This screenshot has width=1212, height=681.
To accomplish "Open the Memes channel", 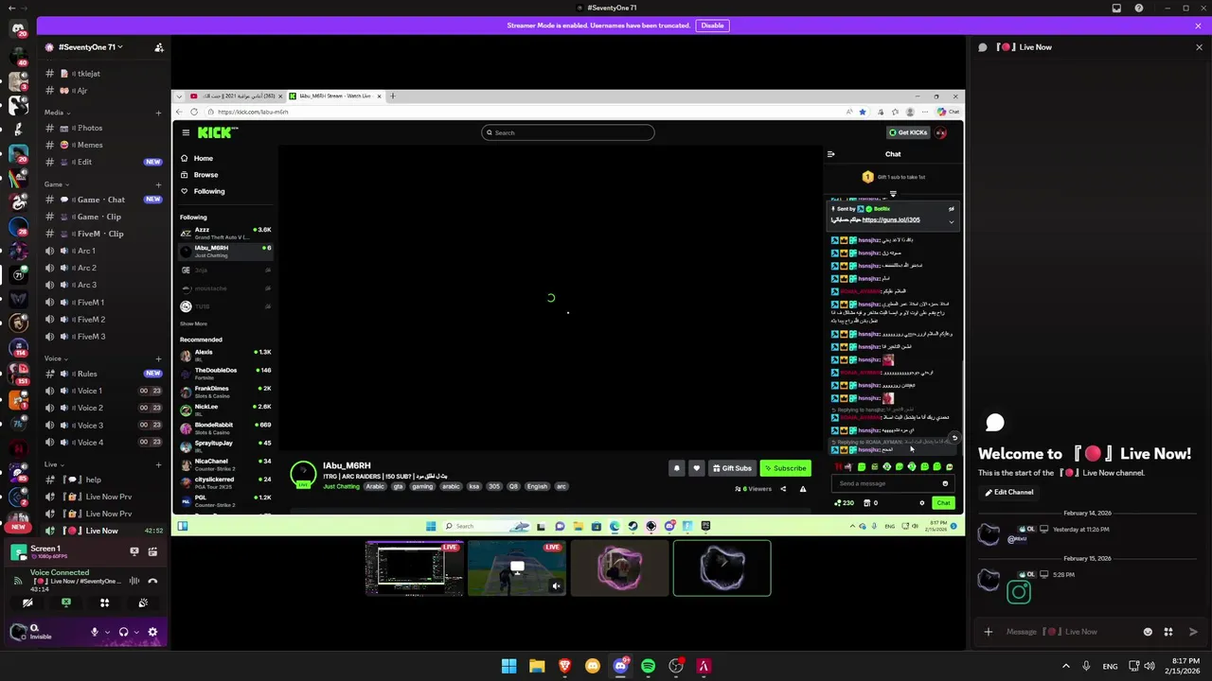I will click(102, 145).
